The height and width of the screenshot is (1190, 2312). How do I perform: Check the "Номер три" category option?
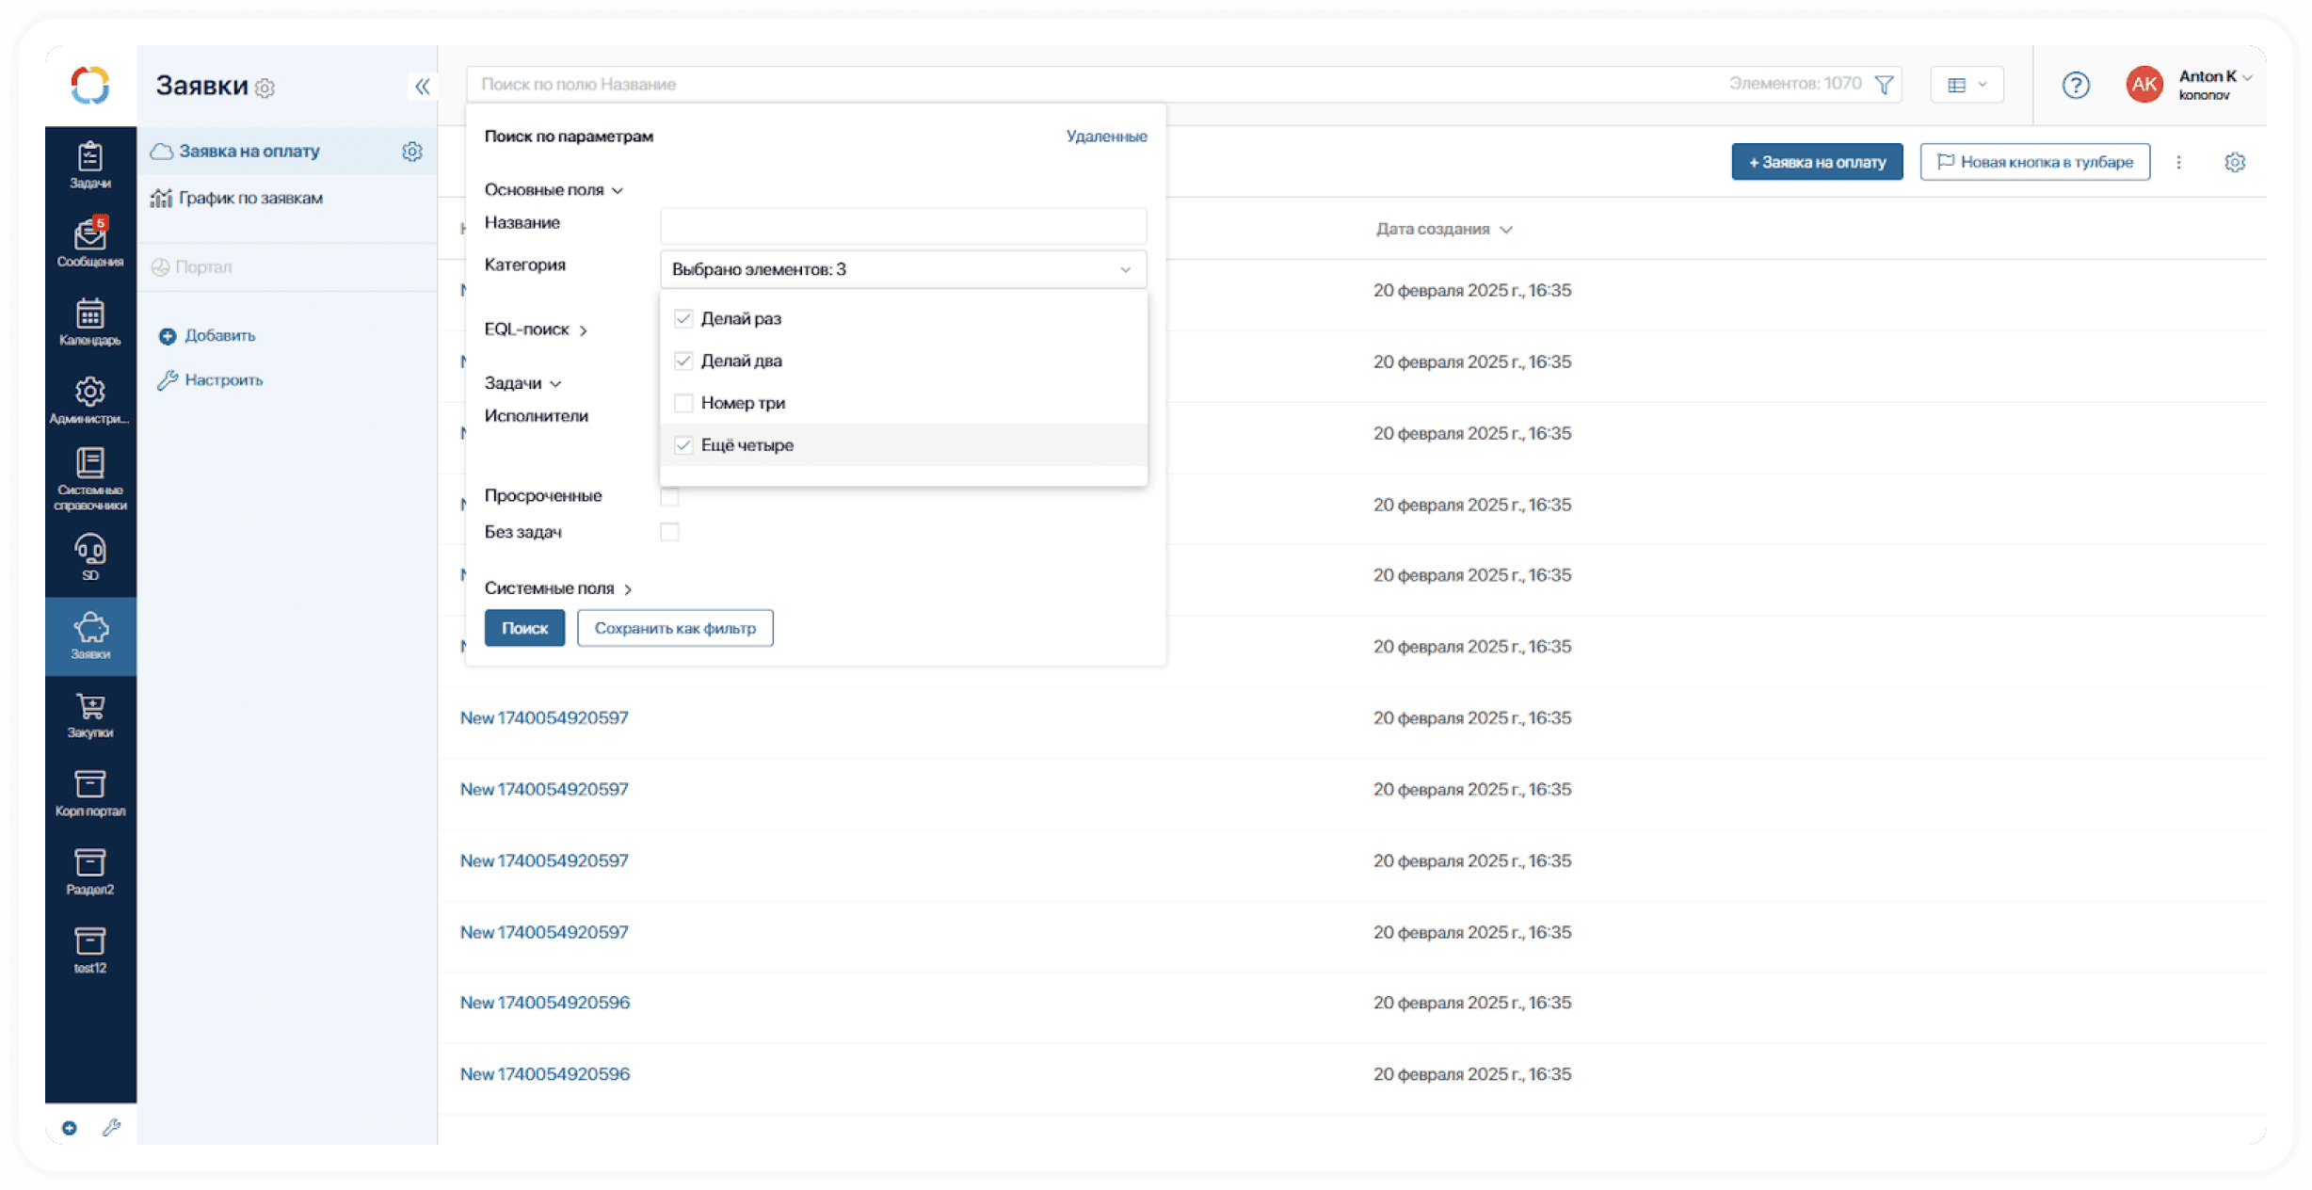[684, 403]
